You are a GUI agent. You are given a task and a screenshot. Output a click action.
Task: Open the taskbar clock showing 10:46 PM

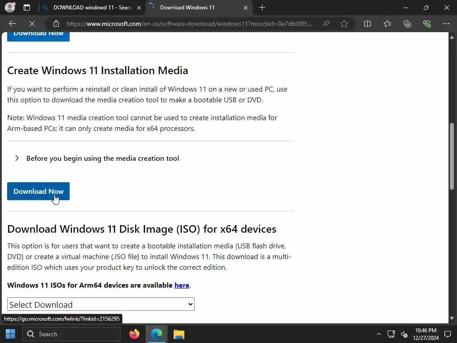point(425,334)
